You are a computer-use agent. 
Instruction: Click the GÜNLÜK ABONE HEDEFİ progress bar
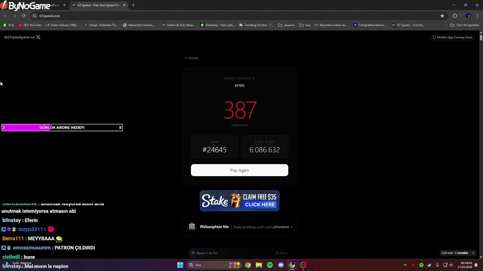point(62,128)
